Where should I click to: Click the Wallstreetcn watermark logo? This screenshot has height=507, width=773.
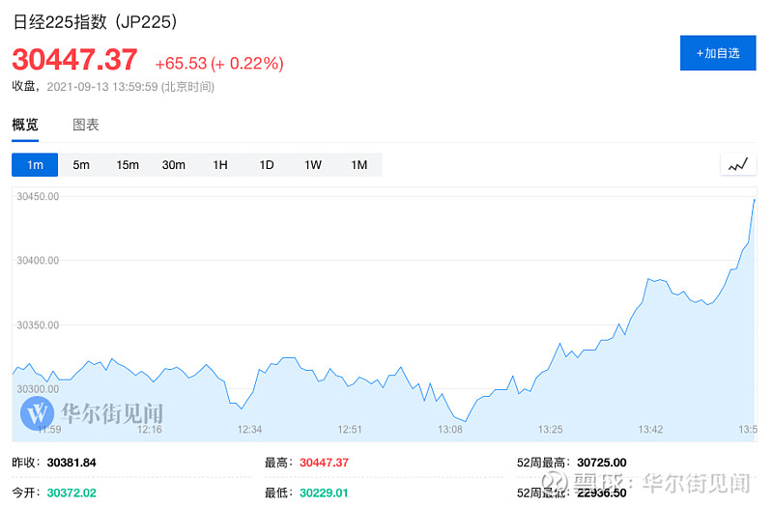(36, 414)
